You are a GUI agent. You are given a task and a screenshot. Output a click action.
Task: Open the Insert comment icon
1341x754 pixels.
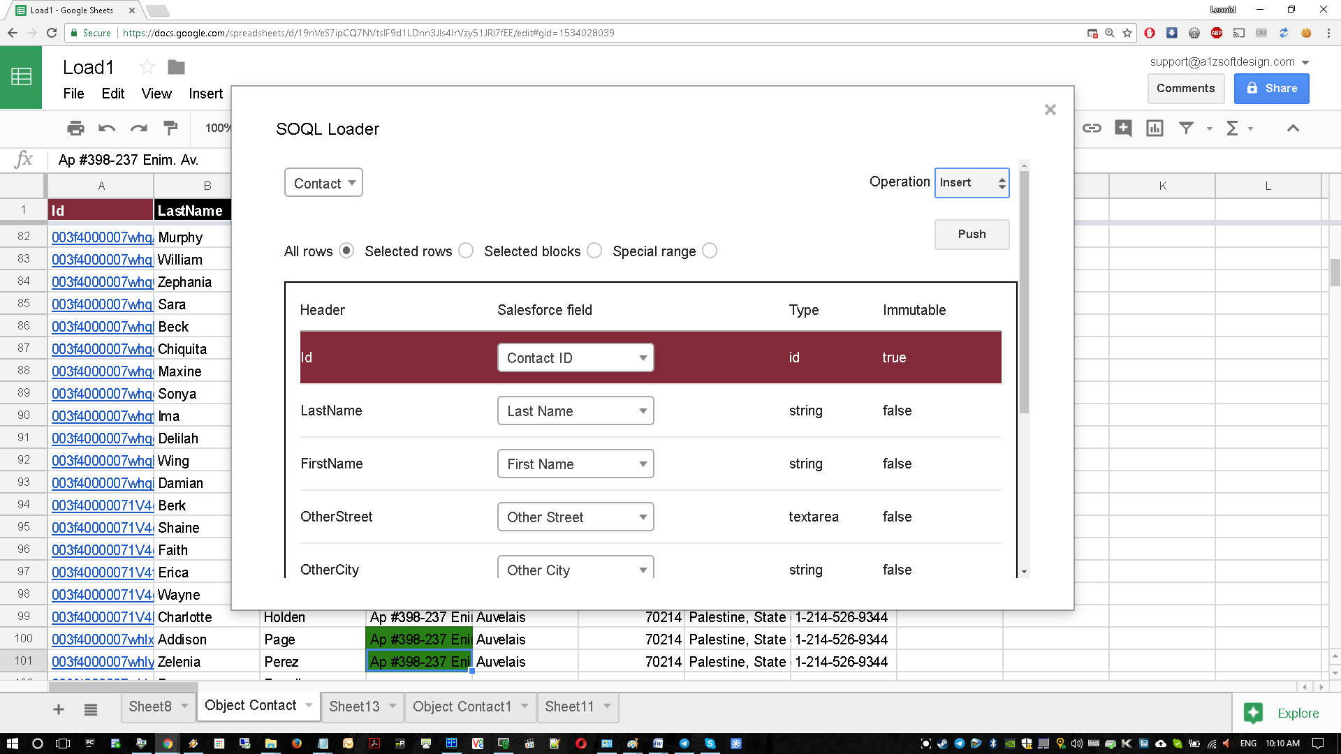tap(1123, 128)
